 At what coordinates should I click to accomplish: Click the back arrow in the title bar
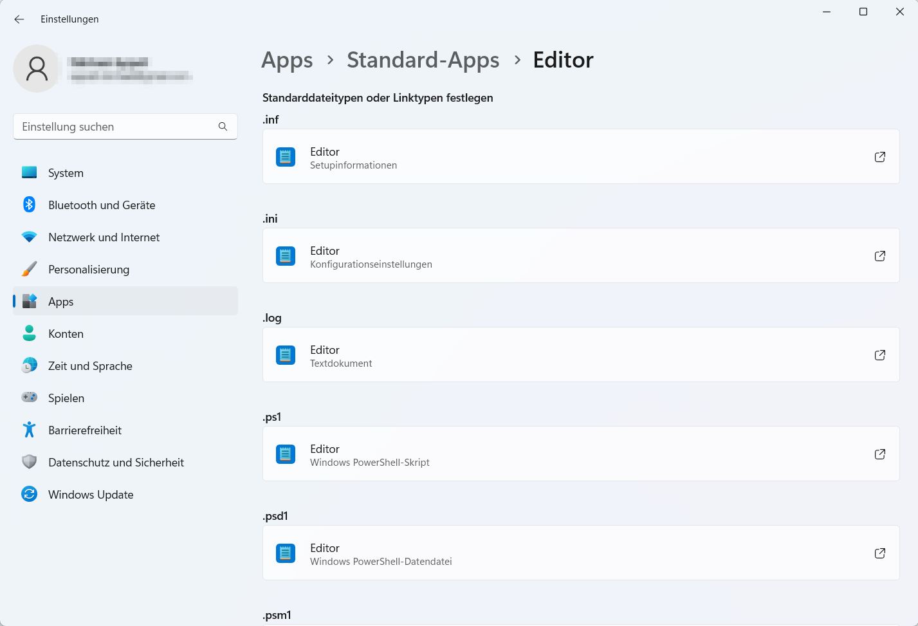(19, 19)
